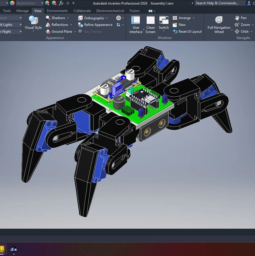Open the Tools ribbon tab
Image resolution: width=255 pixels, height=256 pixels.
click(x=7, y=11)
